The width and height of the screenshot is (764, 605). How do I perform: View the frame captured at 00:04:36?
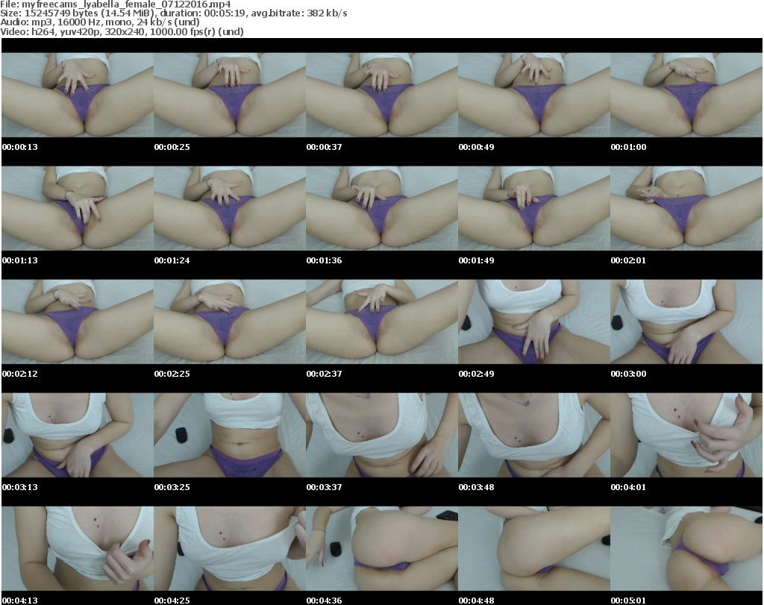(x=382, y=548)
